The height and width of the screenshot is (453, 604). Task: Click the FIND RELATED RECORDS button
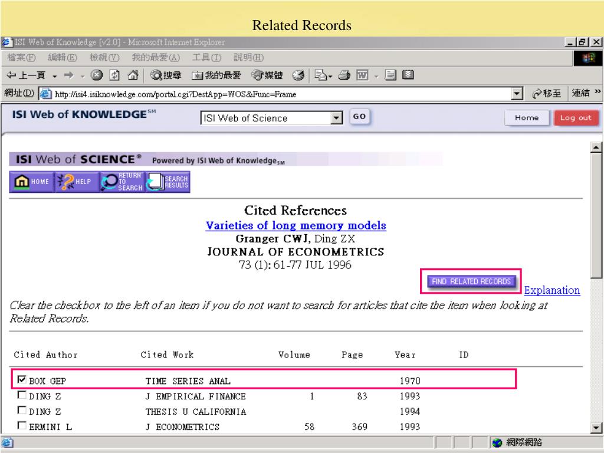click(x=471, y=281)
